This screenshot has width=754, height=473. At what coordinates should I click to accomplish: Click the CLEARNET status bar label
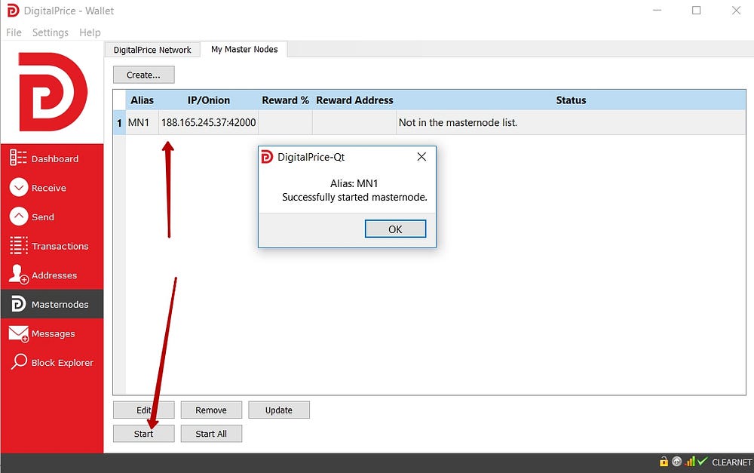coord(731,462)
